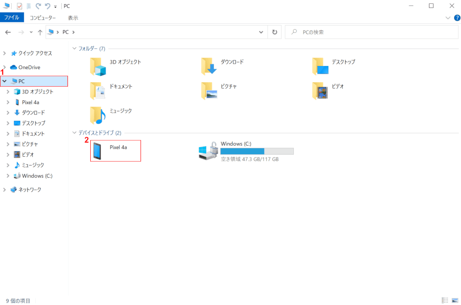The width and height of the screenshot is (461, 305).
Task: Switch to large icons view in status bar
Action: [x=455, y=300]
